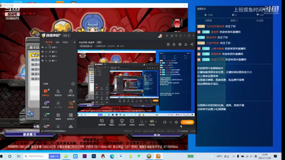285x160 pixels.
Task: Open the message icon in the title bar
Action: (167, 36)
